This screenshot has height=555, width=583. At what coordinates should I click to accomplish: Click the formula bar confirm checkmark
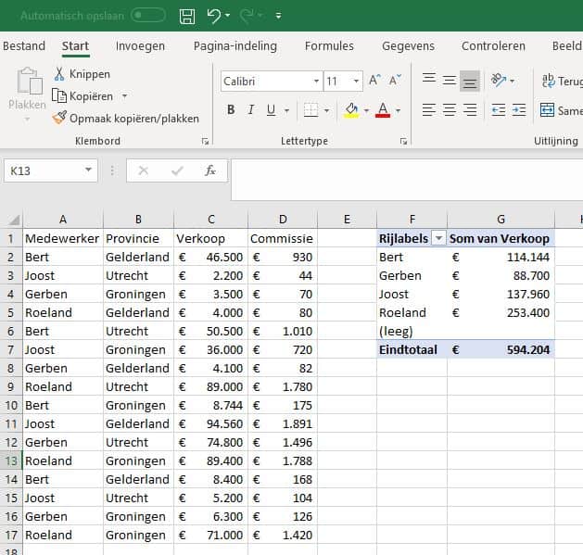177,170
